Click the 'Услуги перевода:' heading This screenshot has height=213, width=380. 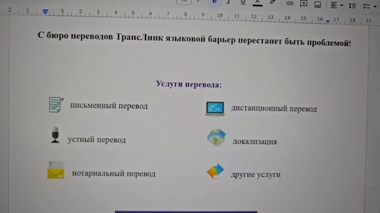(189, 84)
